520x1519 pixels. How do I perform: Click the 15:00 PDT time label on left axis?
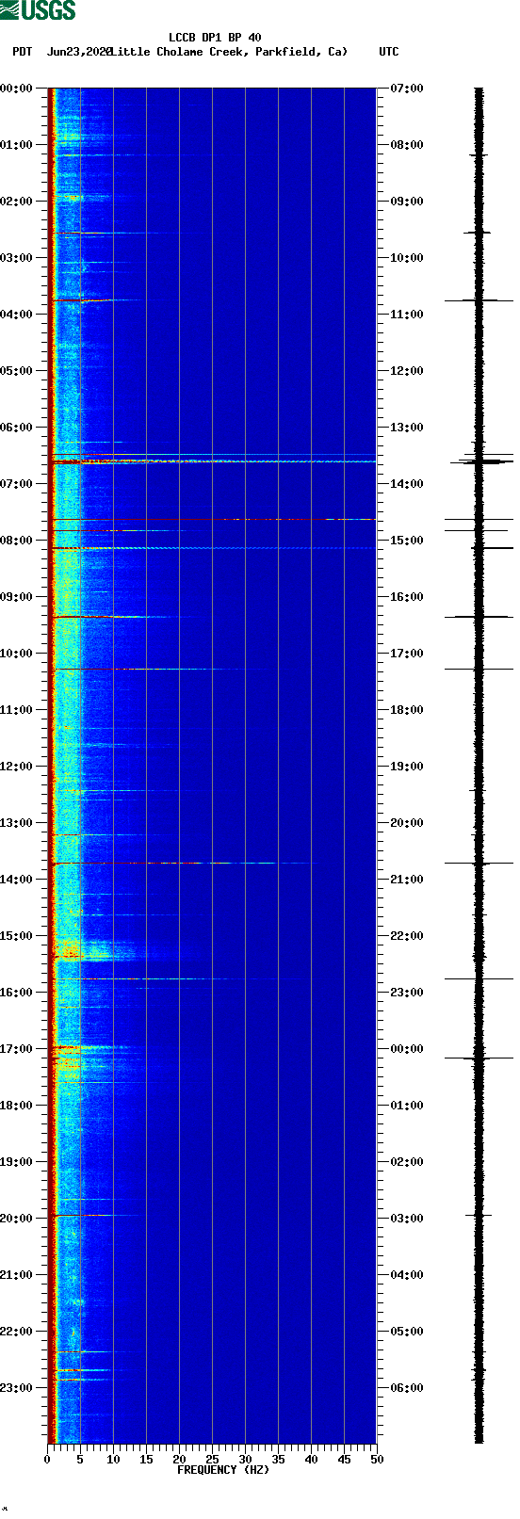coord(17,936)
